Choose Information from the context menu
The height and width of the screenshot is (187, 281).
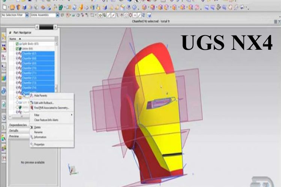click(x=40, y=137)
